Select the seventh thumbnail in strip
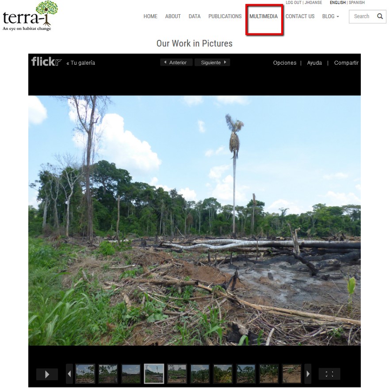 (x=222, y=374)
